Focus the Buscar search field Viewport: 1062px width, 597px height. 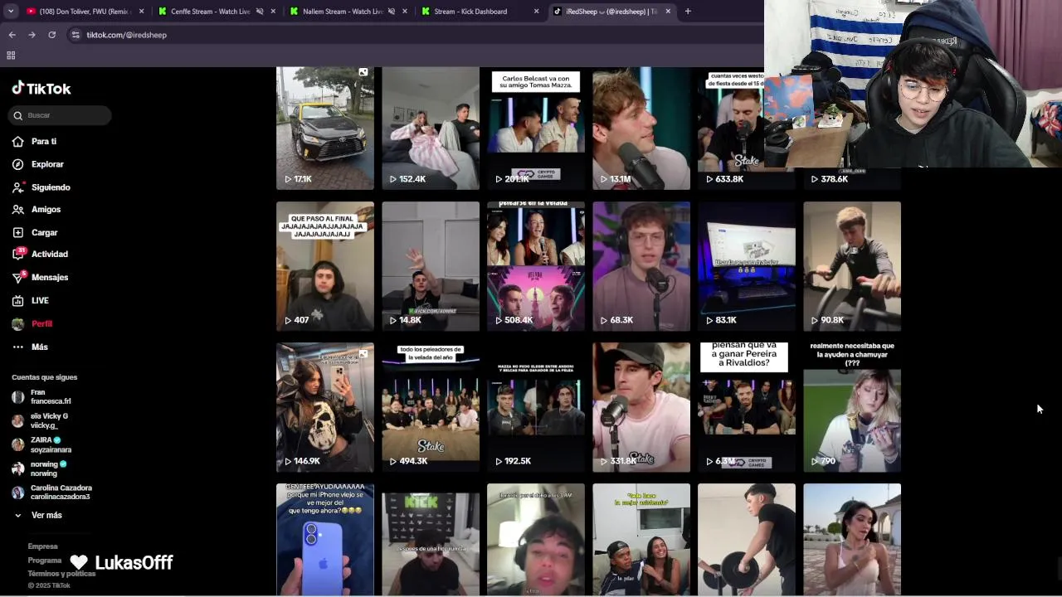60,115
